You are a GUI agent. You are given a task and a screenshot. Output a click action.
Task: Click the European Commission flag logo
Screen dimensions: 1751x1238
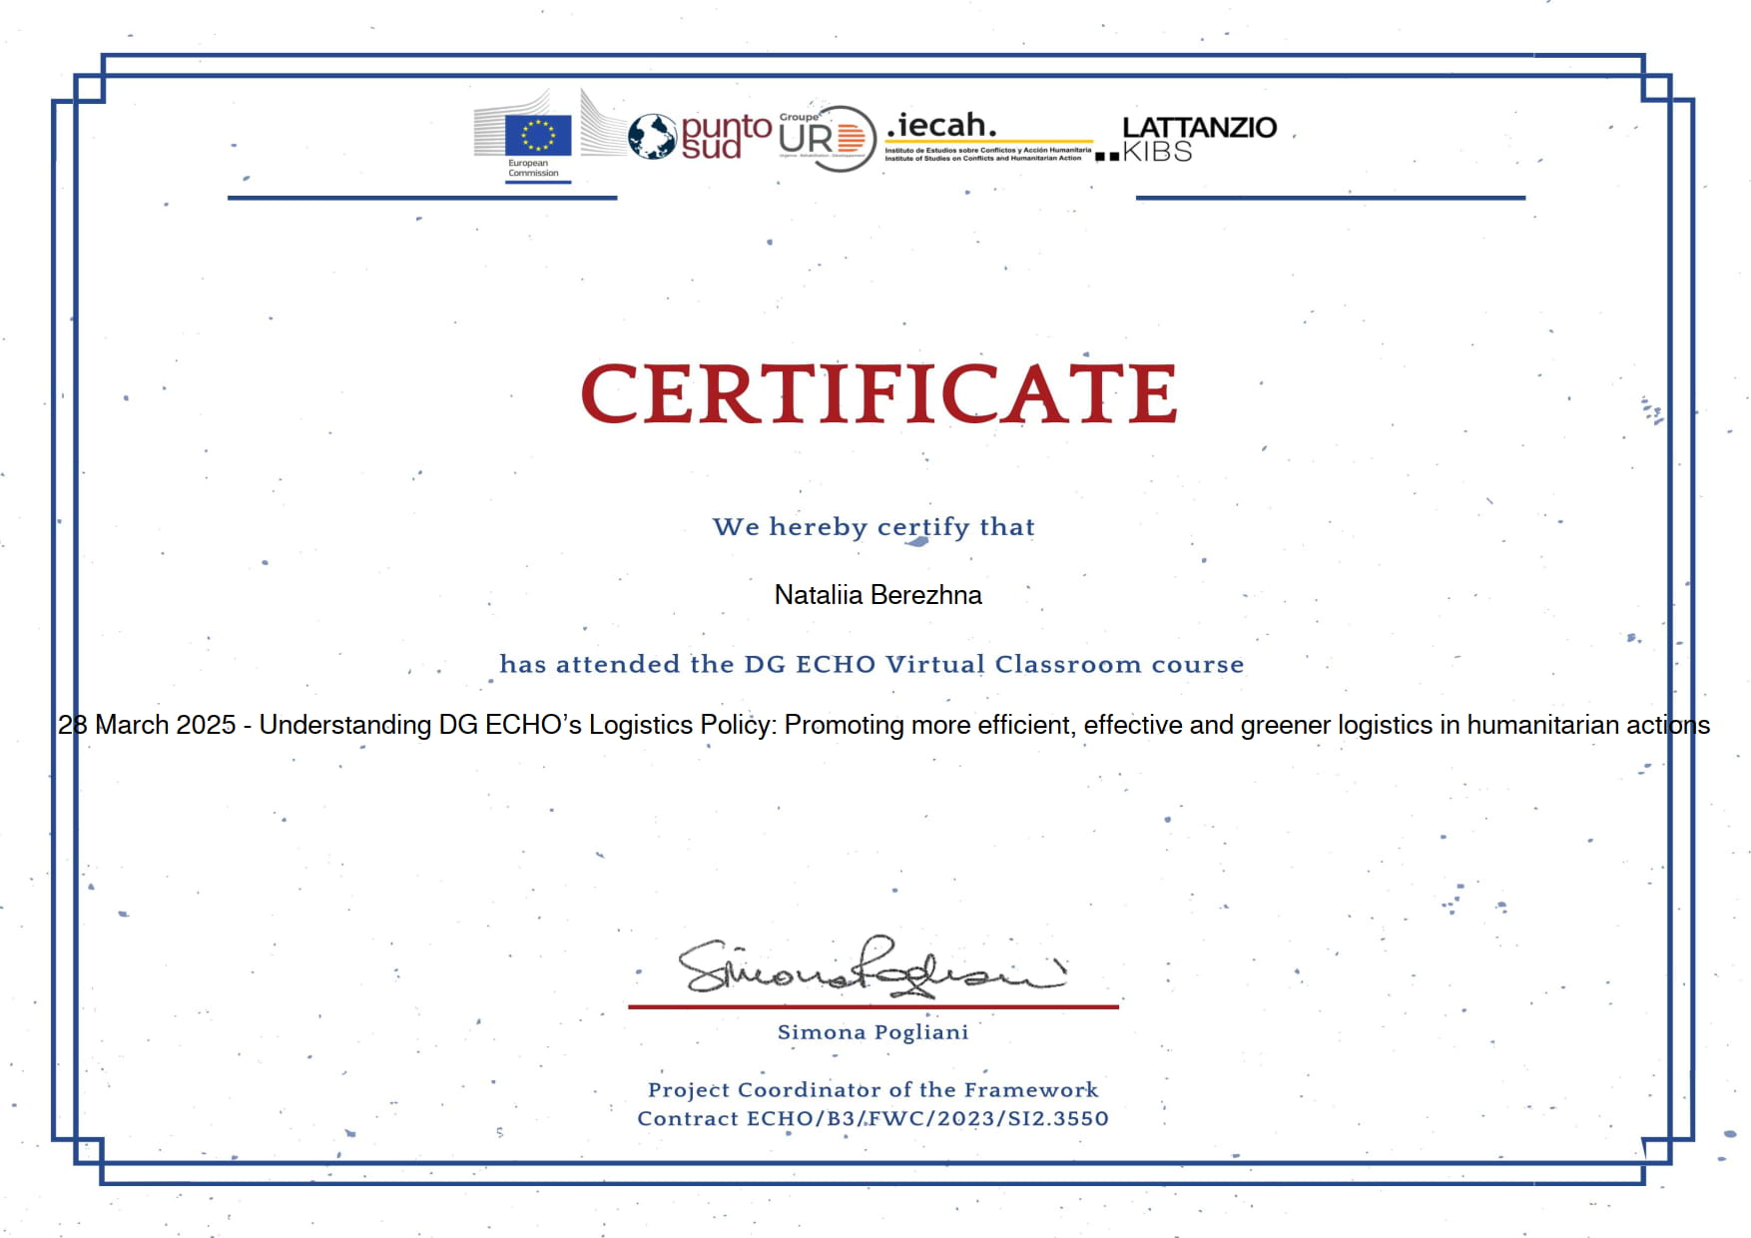[x=538, y=134]
